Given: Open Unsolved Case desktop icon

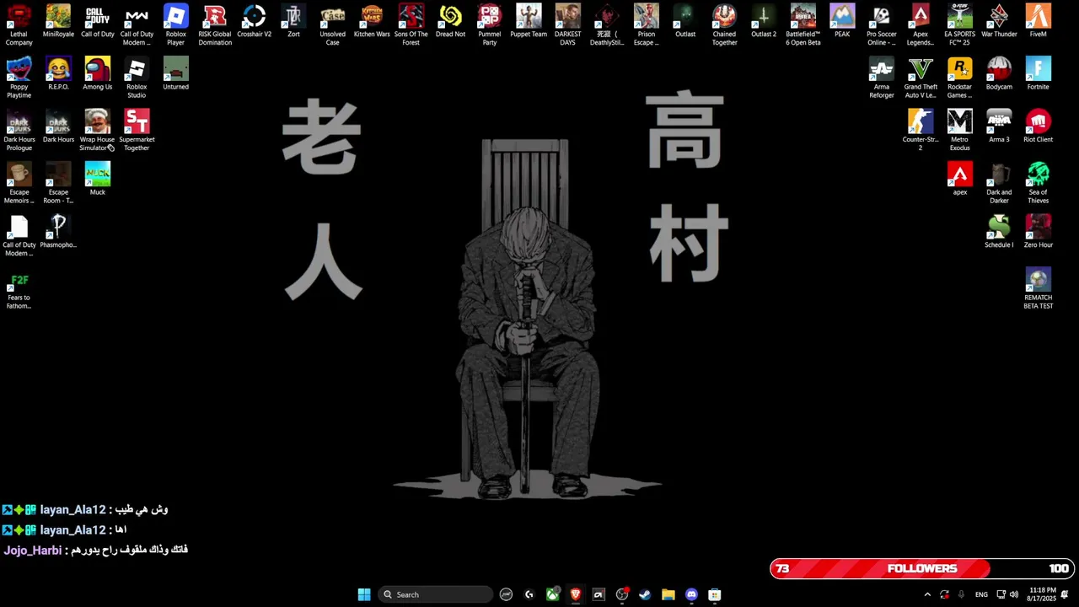Looking at the screenshot, I should (332, 24).
